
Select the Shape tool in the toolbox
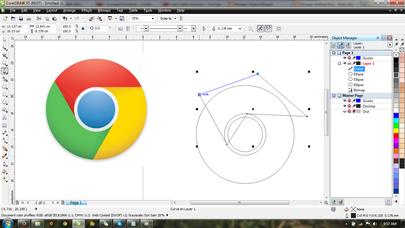click(4, 48)
